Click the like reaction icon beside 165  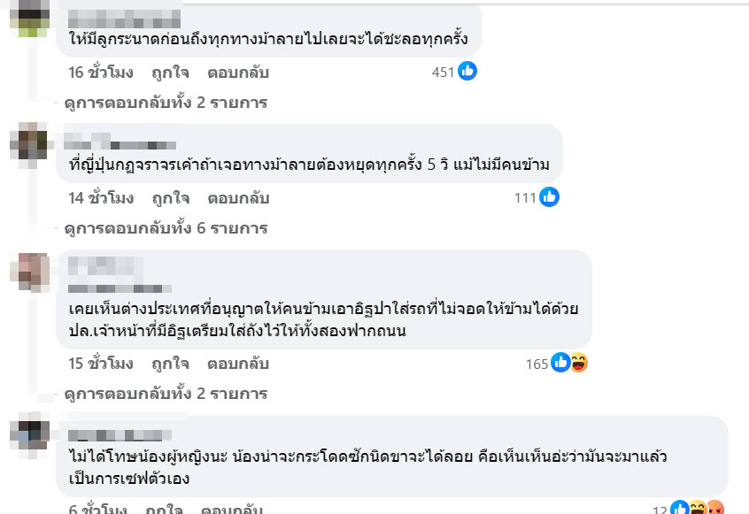click(x=560, y=363)
